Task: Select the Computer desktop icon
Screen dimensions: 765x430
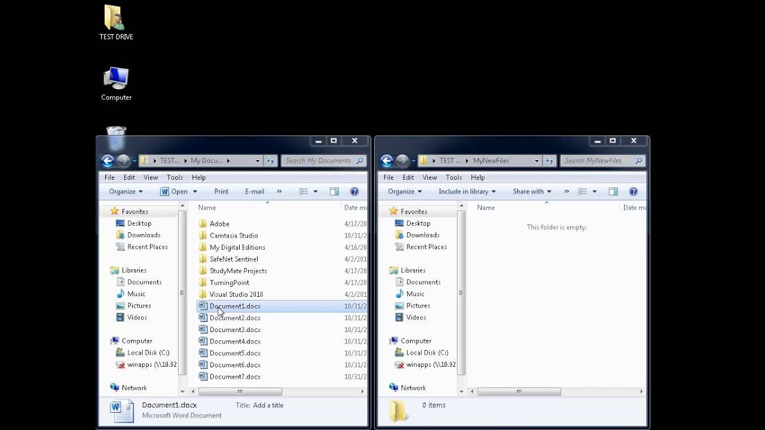Action: [x=116, y=84]
